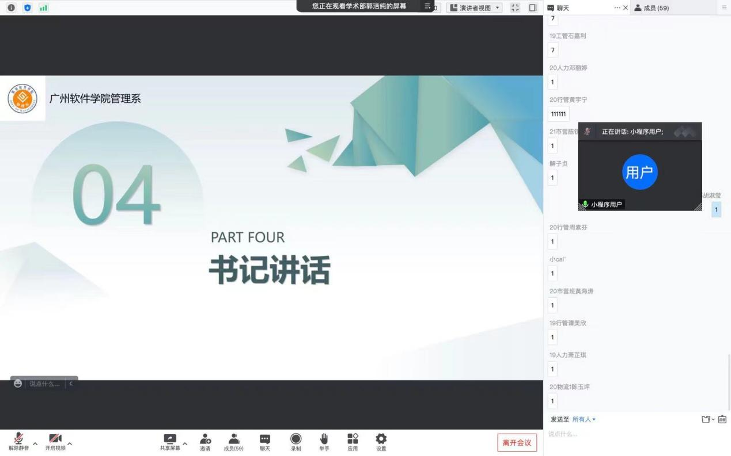Open the apps (应用) icon
This screenshot has height=456, width=731.
tap(353, 439)
